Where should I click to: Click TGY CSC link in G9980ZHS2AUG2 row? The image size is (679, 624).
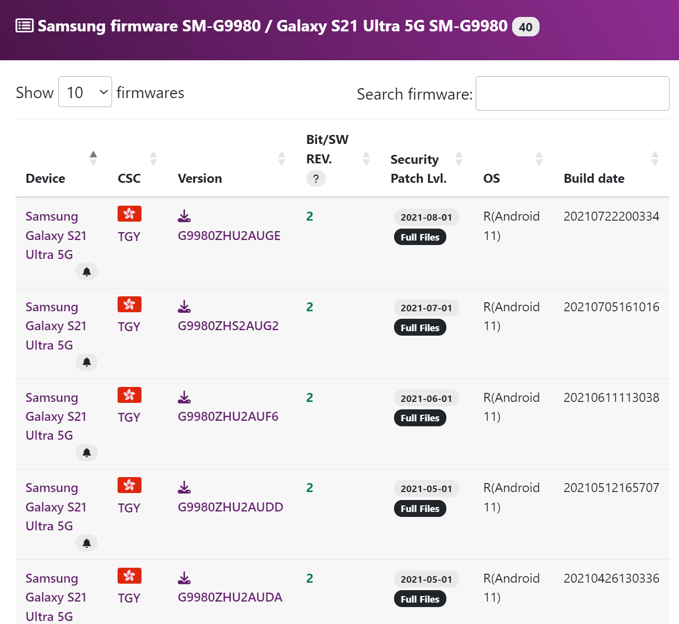[x=129, y=327]
